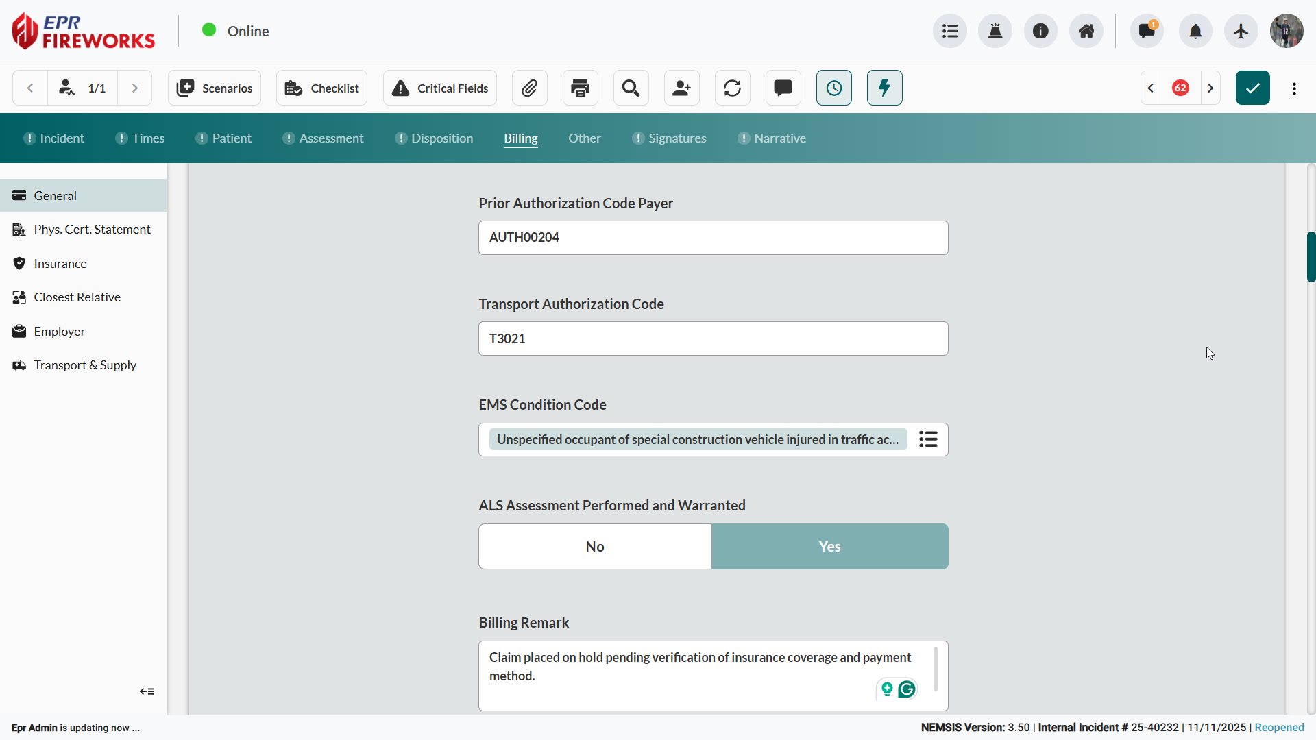The image size is (1316, 740).
Task: Open the three-dot more options menu
Action: click(1294, 88)
